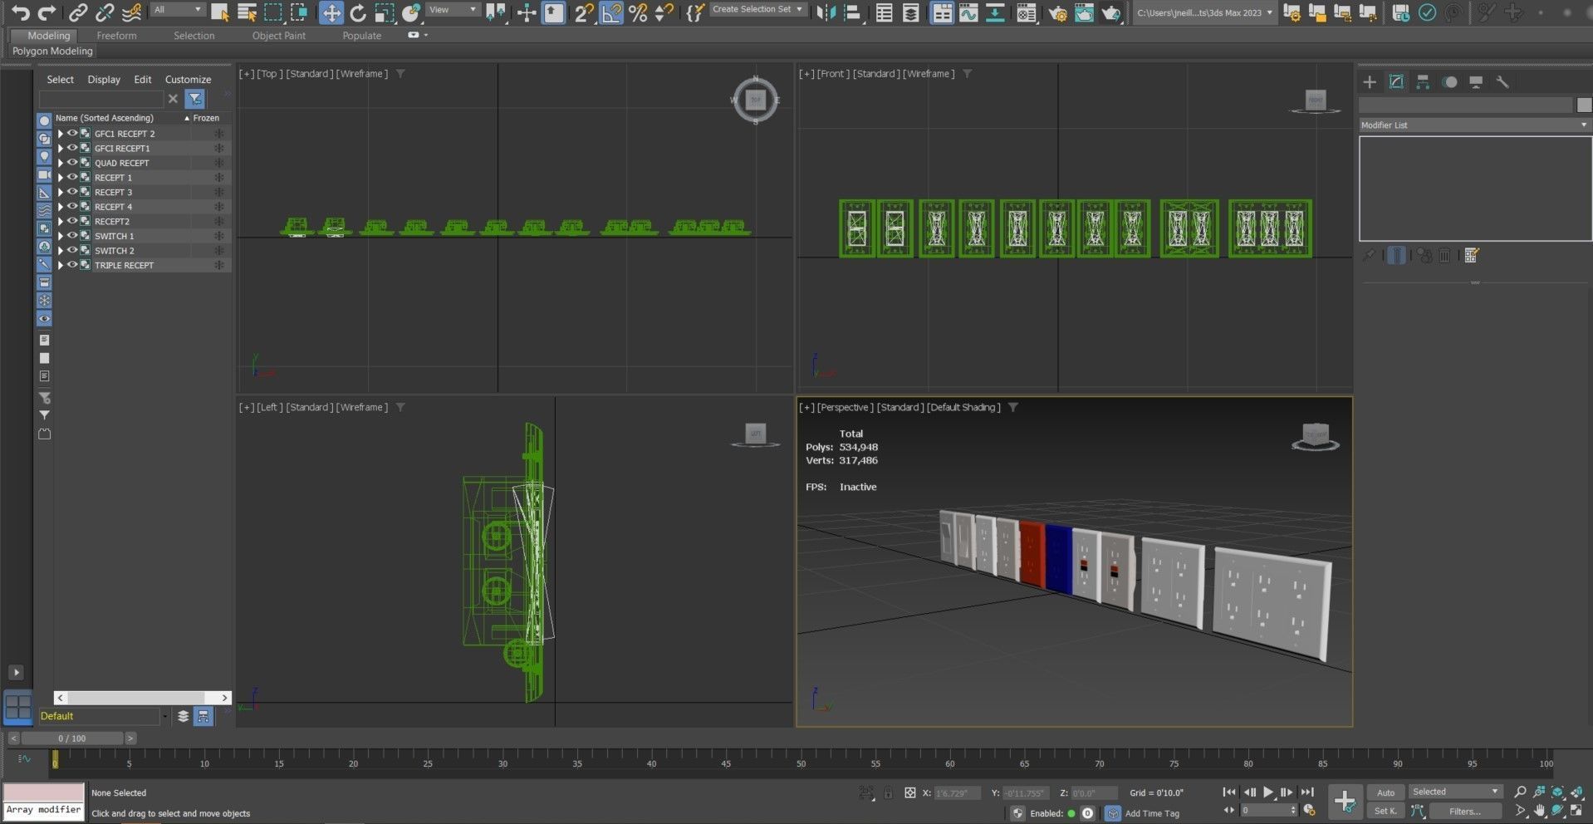Click the Align tool icon
Viewport: 1593px width, 824px height.
click(852, 12)
